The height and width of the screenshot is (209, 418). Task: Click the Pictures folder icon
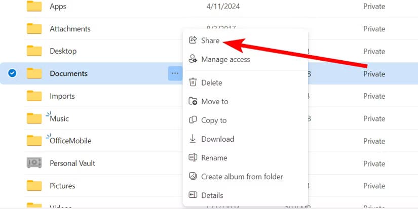[34, 186]
